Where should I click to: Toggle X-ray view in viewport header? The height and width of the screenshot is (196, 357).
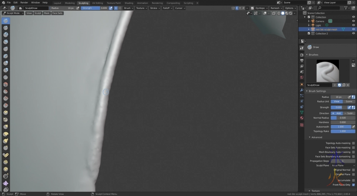click(x=273, y=13)
